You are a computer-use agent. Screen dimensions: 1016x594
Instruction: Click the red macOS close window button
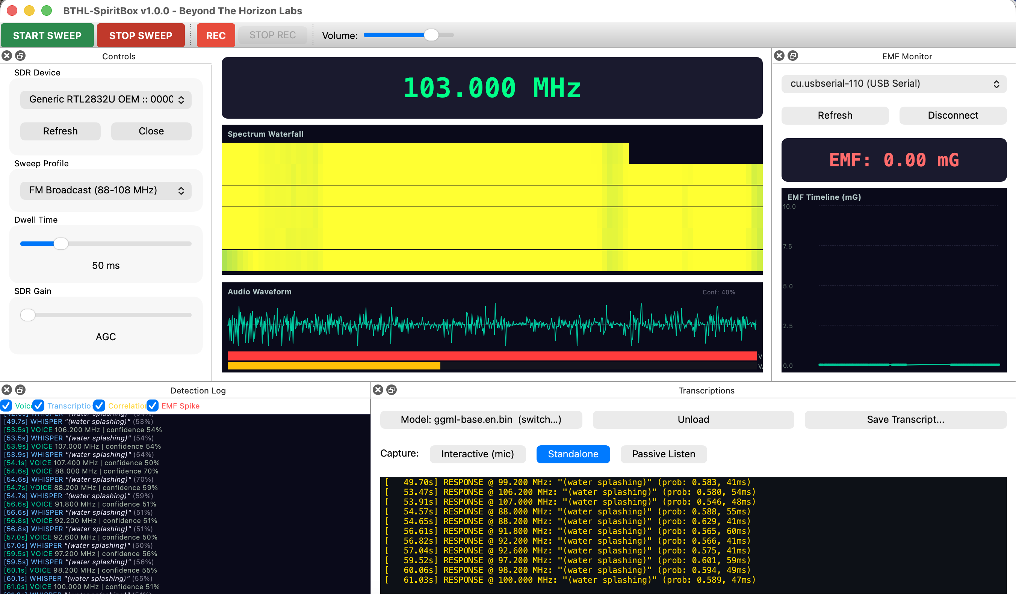(x=12, y=11)
